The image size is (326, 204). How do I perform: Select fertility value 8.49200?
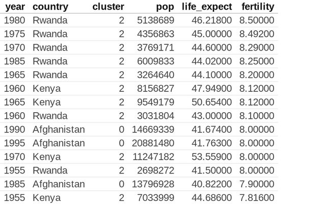(257, 34)
